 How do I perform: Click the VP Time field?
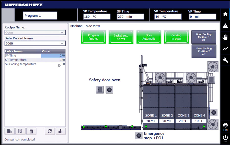pyautogui.click(x=202, y=17)
